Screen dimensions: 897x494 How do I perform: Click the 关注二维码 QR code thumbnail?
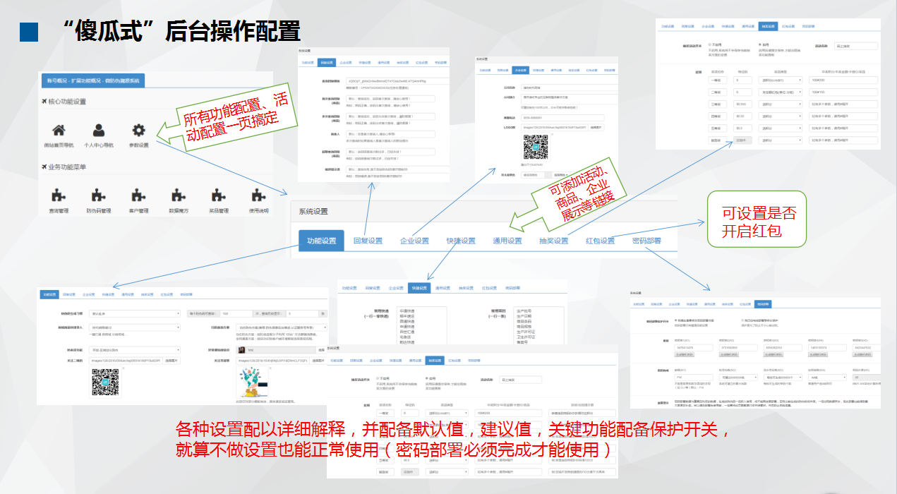[104, 382]
